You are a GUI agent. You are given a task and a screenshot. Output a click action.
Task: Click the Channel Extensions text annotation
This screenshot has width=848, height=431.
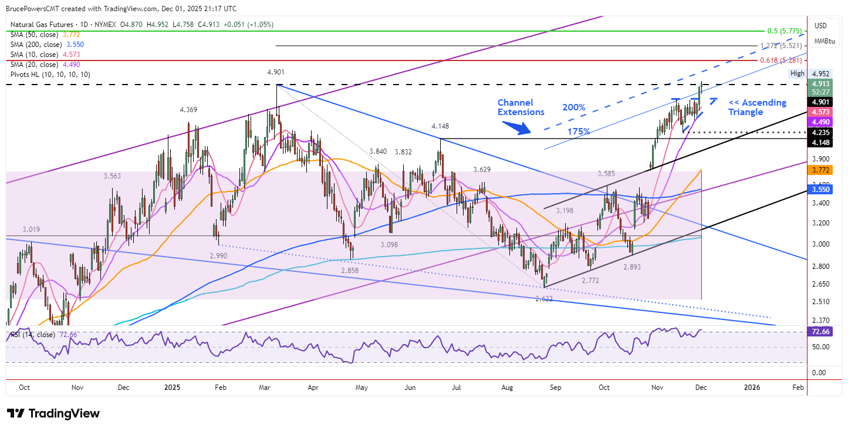[x=521, y=107]
